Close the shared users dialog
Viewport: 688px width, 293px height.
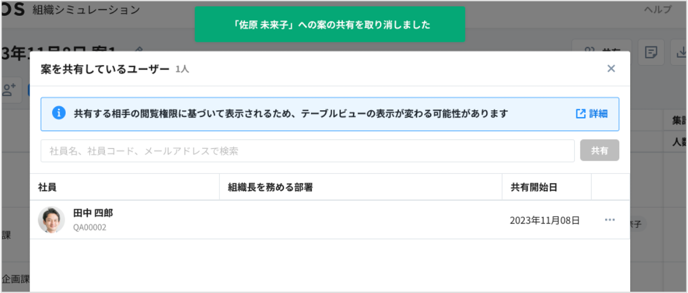point(611,68)
